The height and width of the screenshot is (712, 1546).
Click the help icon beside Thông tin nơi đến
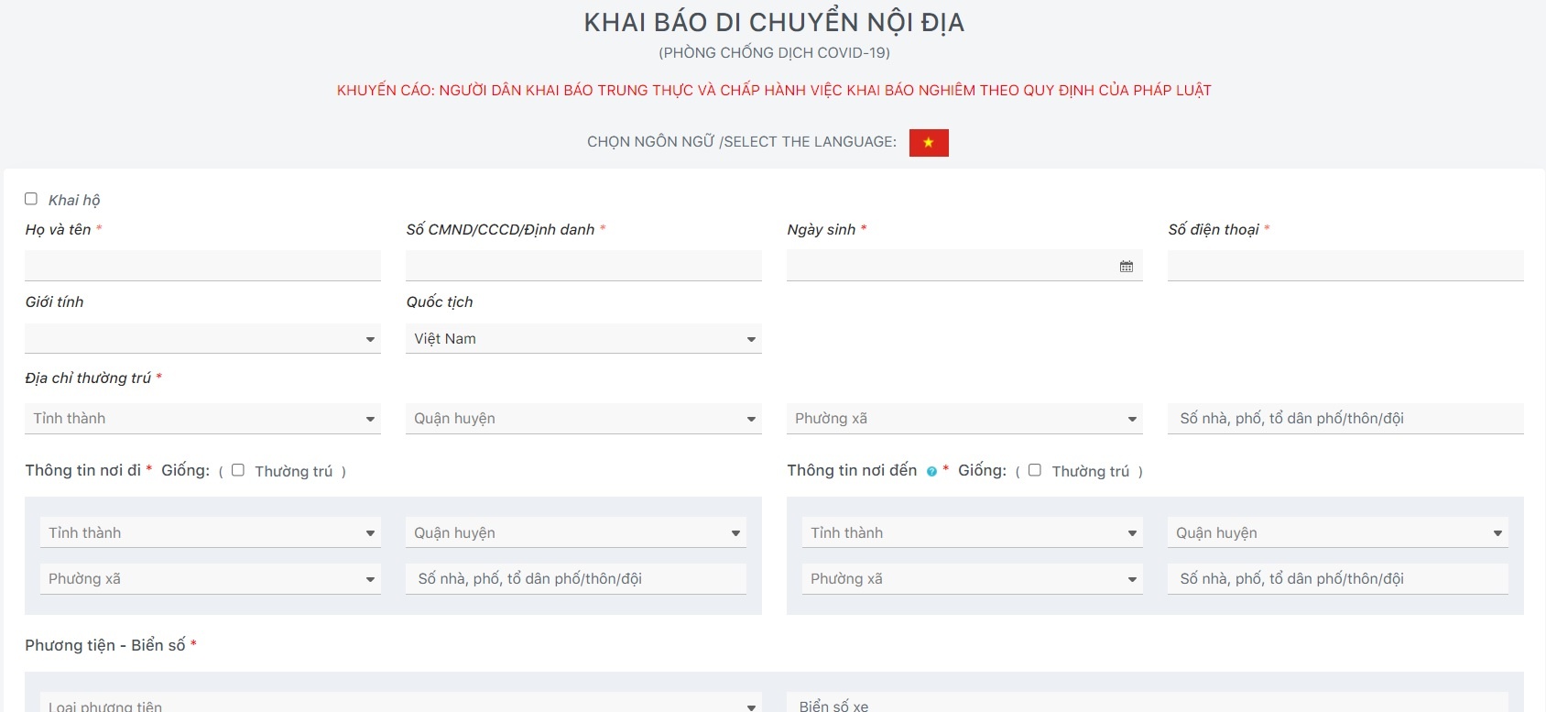coord(931,472)
